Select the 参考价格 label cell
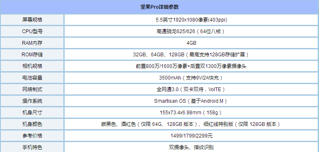 pos(32,136)
